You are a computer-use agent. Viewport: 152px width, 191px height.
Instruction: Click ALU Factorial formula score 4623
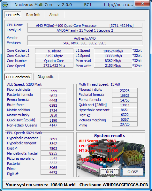point(53,96)
